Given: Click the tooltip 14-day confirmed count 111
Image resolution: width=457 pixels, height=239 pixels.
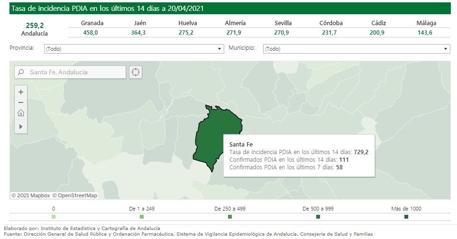Looking at the screenshot, I should 344,160.
